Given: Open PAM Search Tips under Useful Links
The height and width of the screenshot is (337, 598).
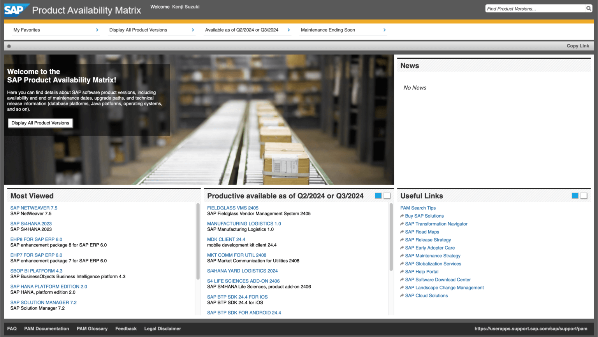Looking at the screenshot, I should point(418,208).
